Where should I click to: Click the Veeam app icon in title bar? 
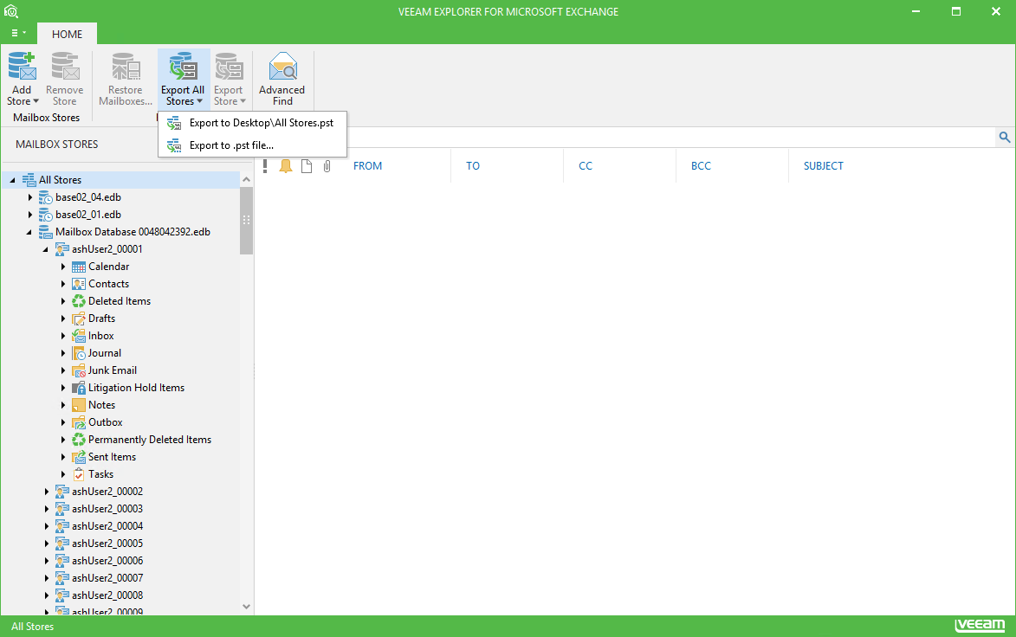pos(11,11)
